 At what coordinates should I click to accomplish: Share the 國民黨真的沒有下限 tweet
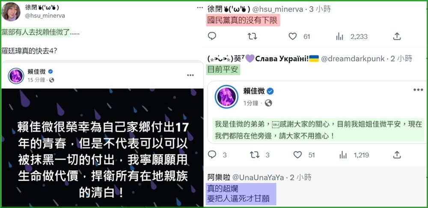point(397,36)
